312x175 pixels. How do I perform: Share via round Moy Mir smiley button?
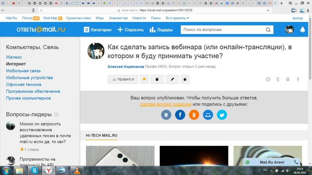[x=208, y=115]
